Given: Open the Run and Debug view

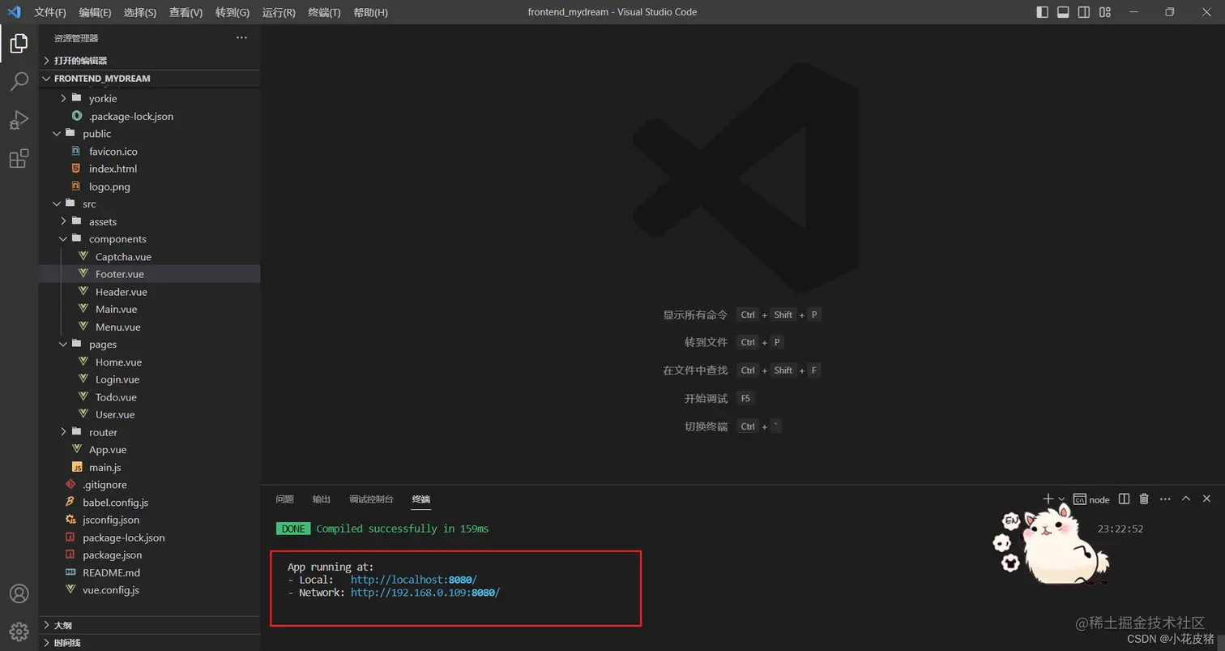Looking at the screenshot, I should 19,120.
